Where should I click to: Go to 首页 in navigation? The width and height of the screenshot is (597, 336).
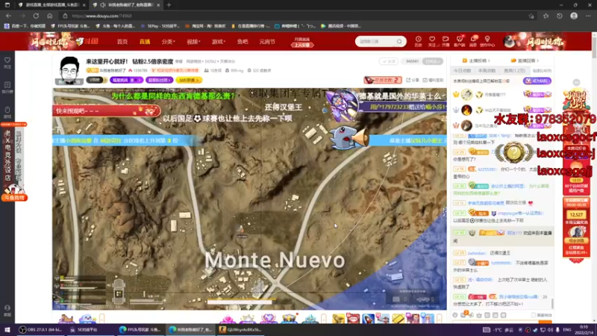point(122,42)
